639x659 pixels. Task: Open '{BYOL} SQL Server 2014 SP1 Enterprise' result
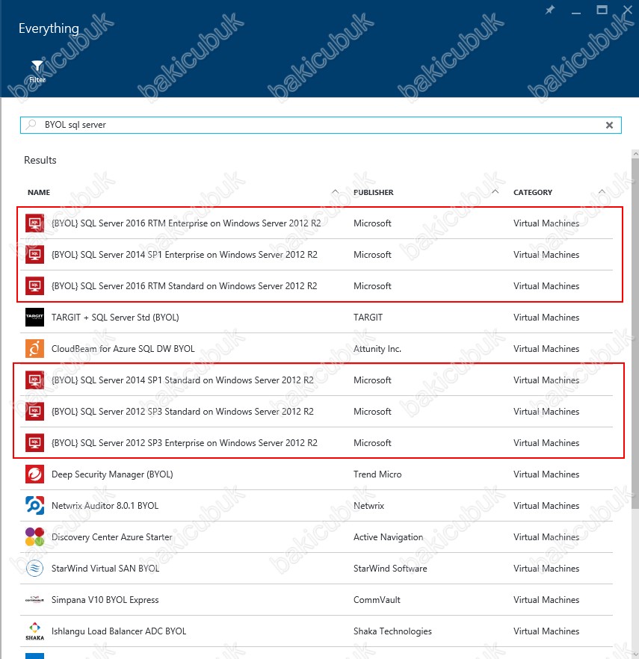(185, 255)
